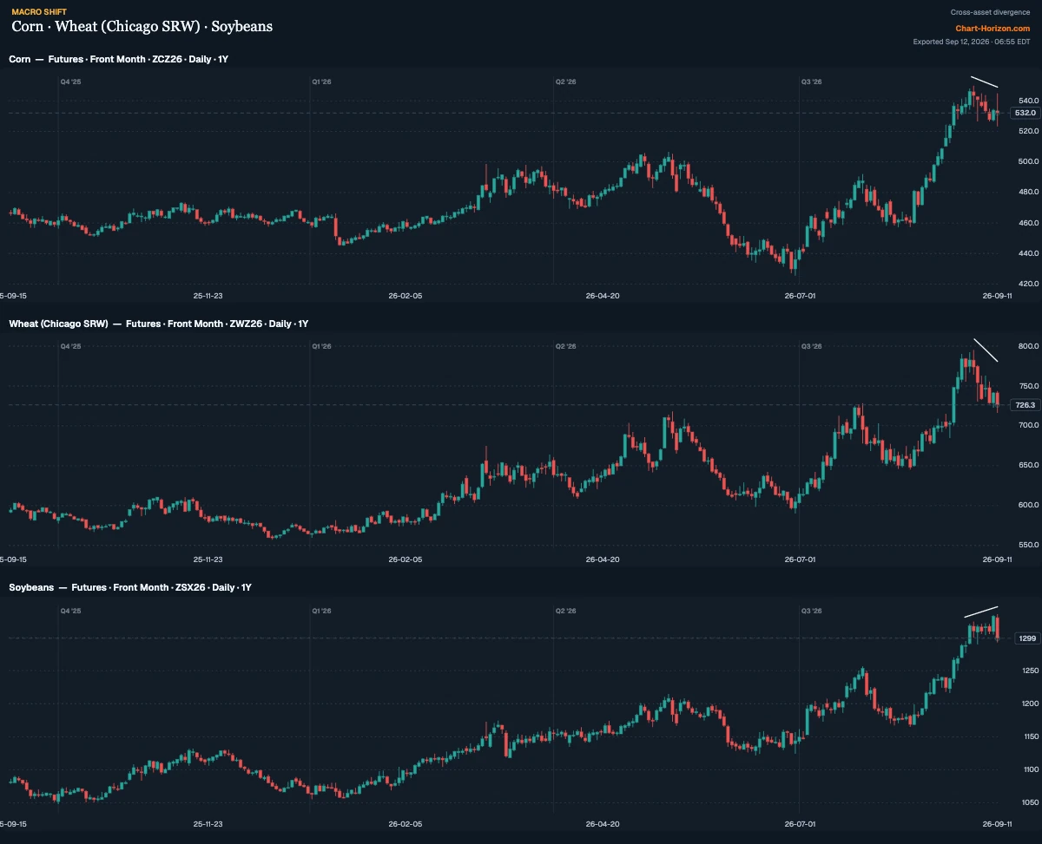Click the 550.0 price label on Wheat axis
This screenshot has height=844, width=1042.
tap(1029, 545)
